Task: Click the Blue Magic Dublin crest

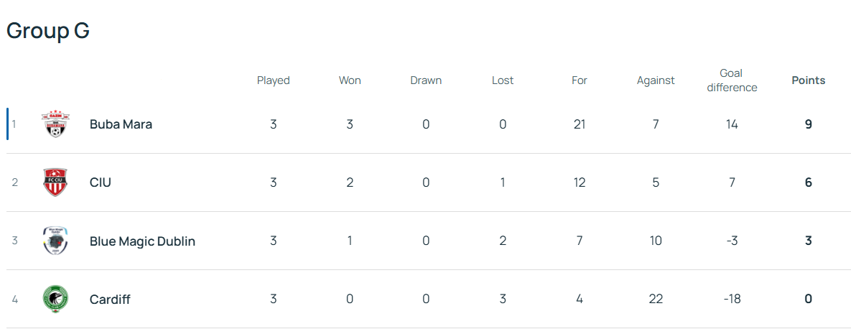Action: 55,241
